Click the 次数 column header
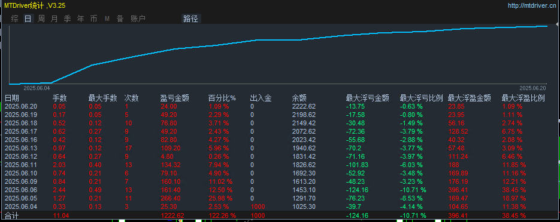The image size is (560, 222). [131, 98]
